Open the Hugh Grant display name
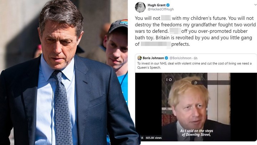The height and width of the screenshot is (145, 257). click(x=157, y=5)
